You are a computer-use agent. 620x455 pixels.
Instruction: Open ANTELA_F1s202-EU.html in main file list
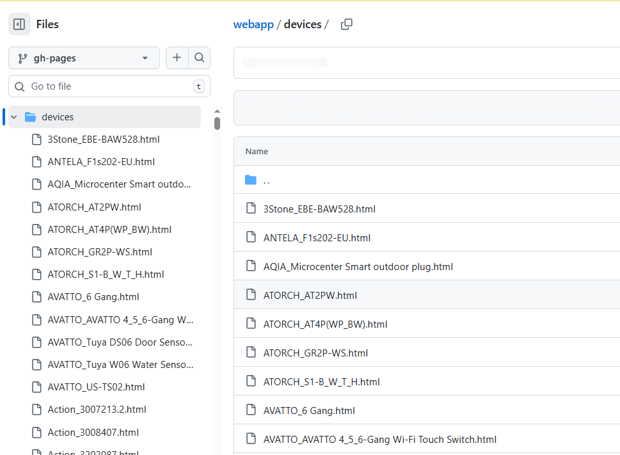317,238
